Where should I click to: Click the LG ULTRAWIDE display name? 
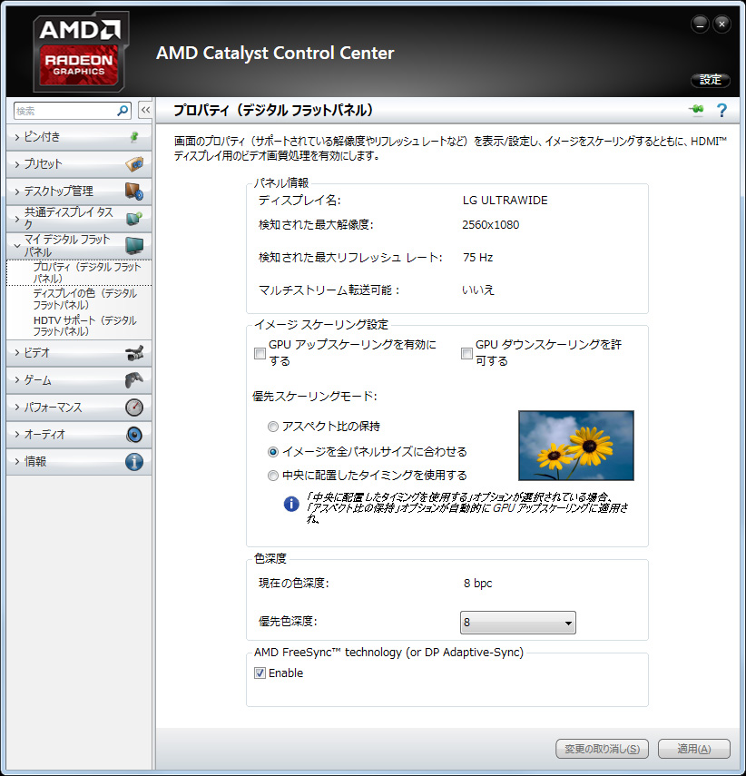pos(505,201)
